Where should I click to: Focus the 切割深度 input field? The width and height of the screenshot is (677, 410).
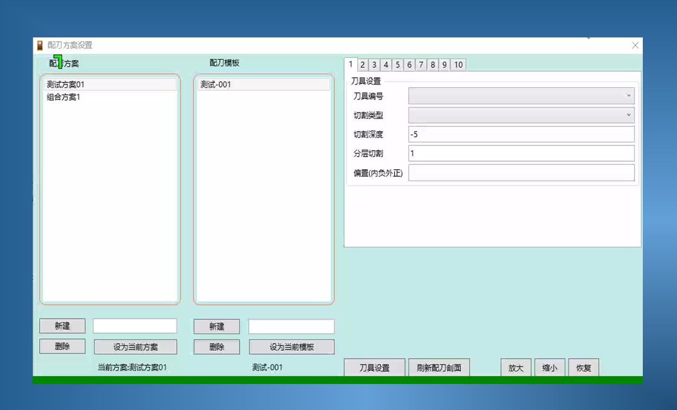tap(521, 134)
